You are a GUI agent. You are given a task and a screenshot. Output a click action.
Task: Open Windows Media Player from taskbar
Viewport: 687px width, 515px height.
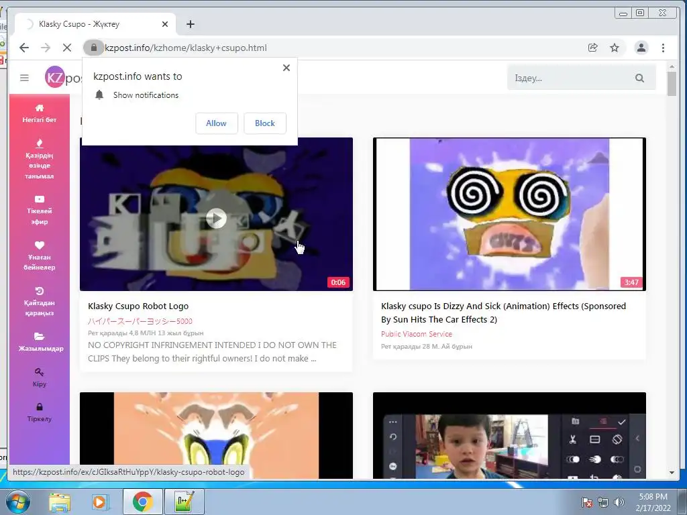[100, 502]
